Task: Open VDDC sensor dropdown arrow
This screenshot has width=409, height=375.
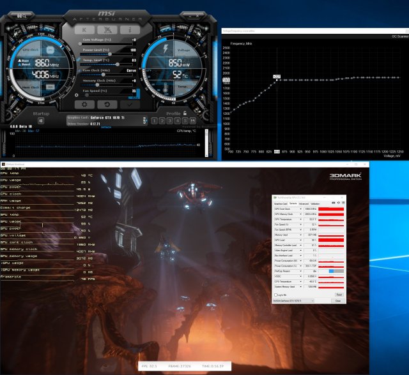Action: [300, 276]
